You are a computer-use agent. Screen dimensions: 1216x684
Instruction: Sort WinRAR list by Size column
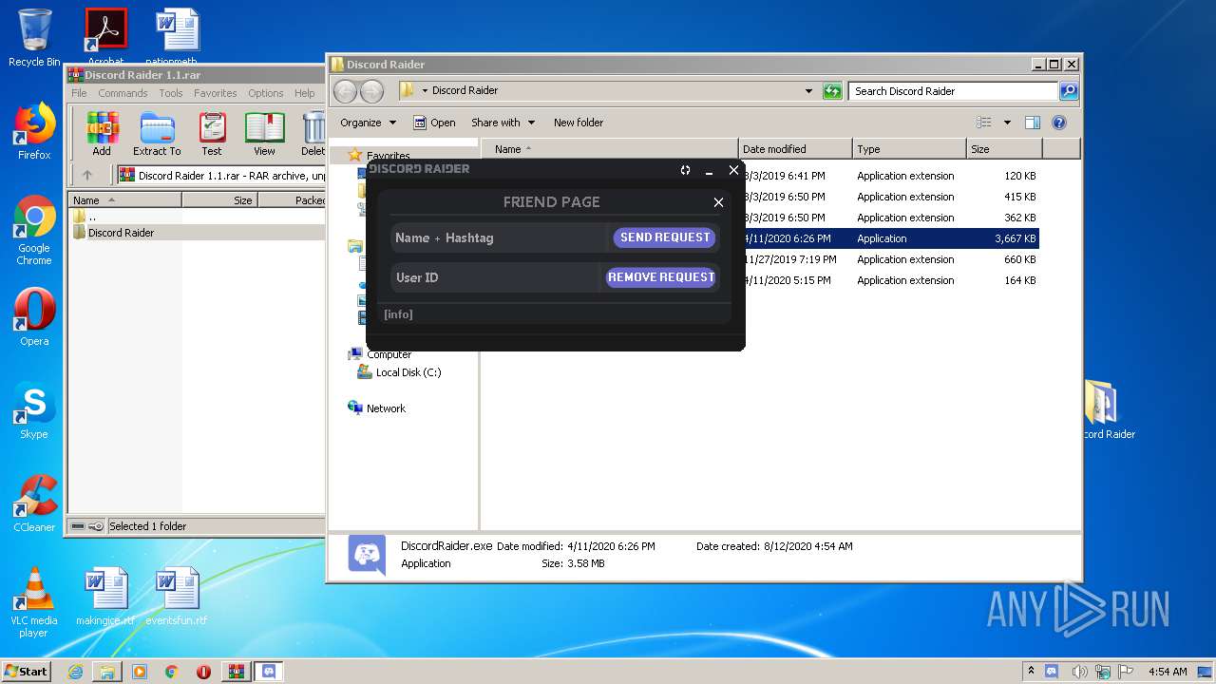click(x=219, y=200)
